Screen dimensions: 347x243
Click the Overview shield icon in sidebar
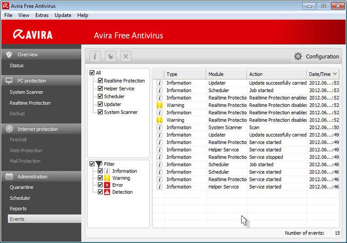pos(9,54)
